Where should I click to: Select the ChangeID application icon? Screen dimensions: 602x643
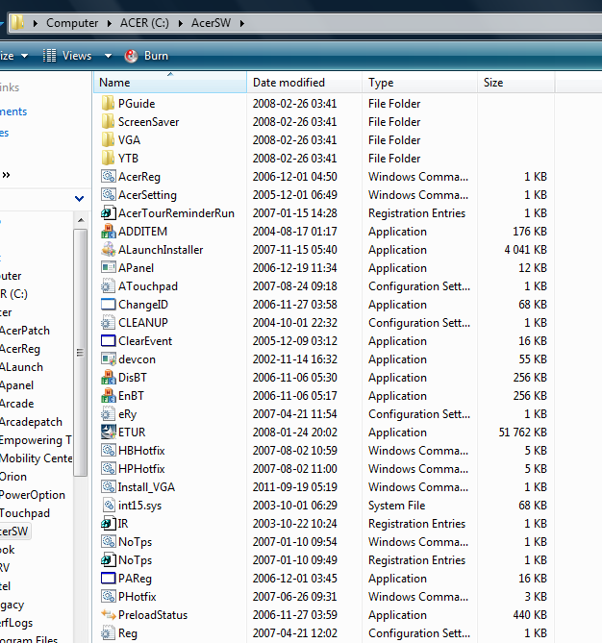tap(109, 305)
